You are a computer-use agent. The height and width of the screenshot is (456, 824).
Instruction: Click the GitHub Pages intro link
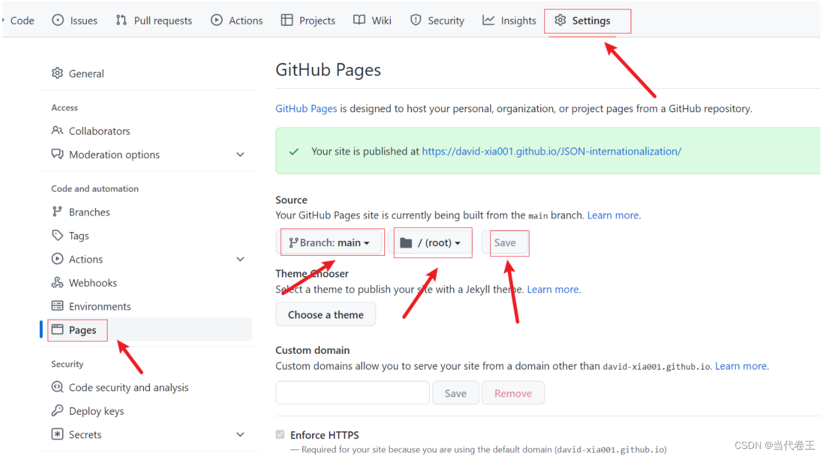[x=306, y=109]
